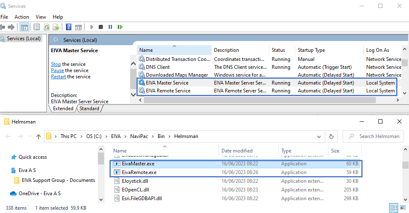The image size is (409, 213).
Task: Click the Stop Service square icon
Action: [101, 27]
